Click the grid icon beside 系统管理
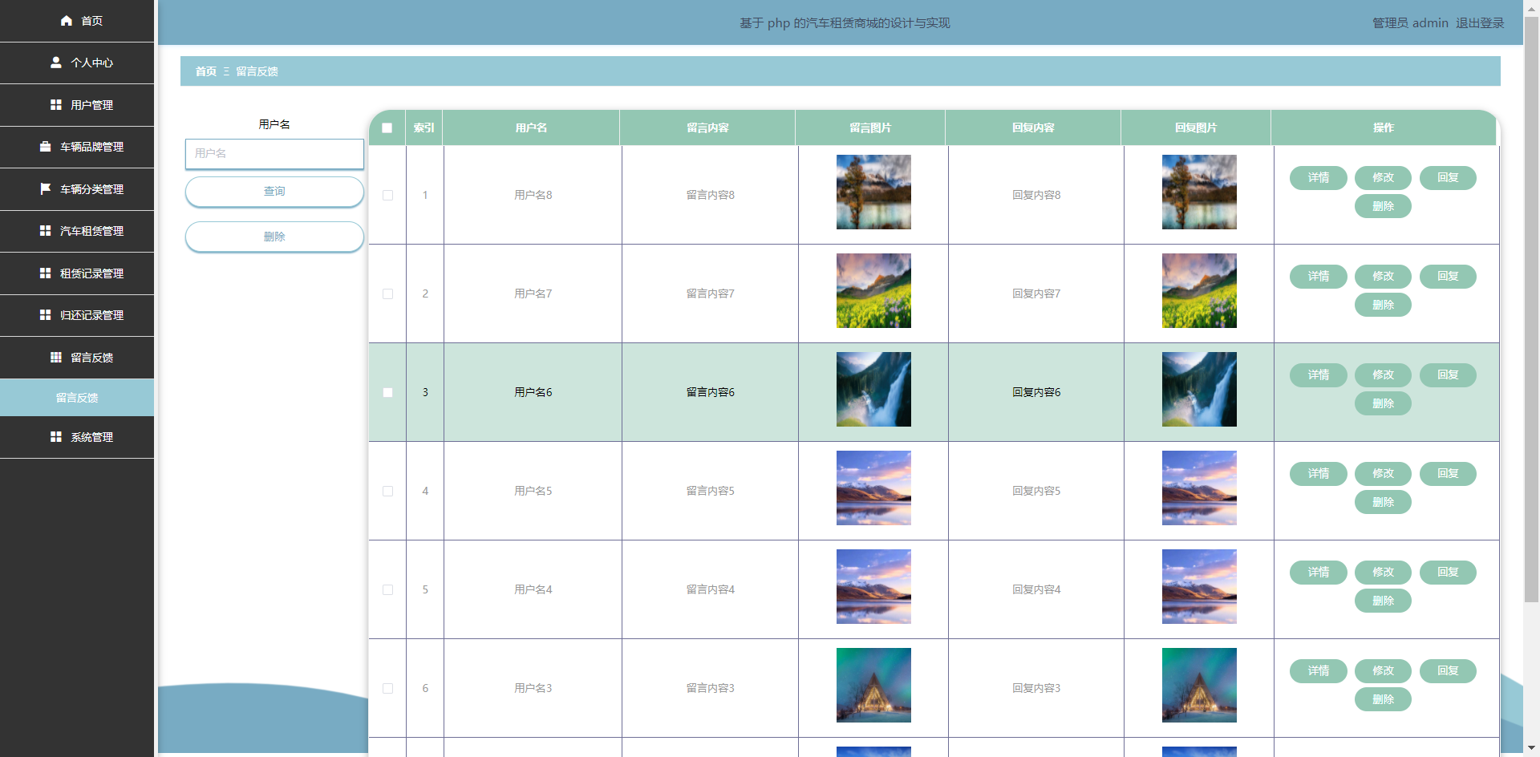 tap(56, 437)
